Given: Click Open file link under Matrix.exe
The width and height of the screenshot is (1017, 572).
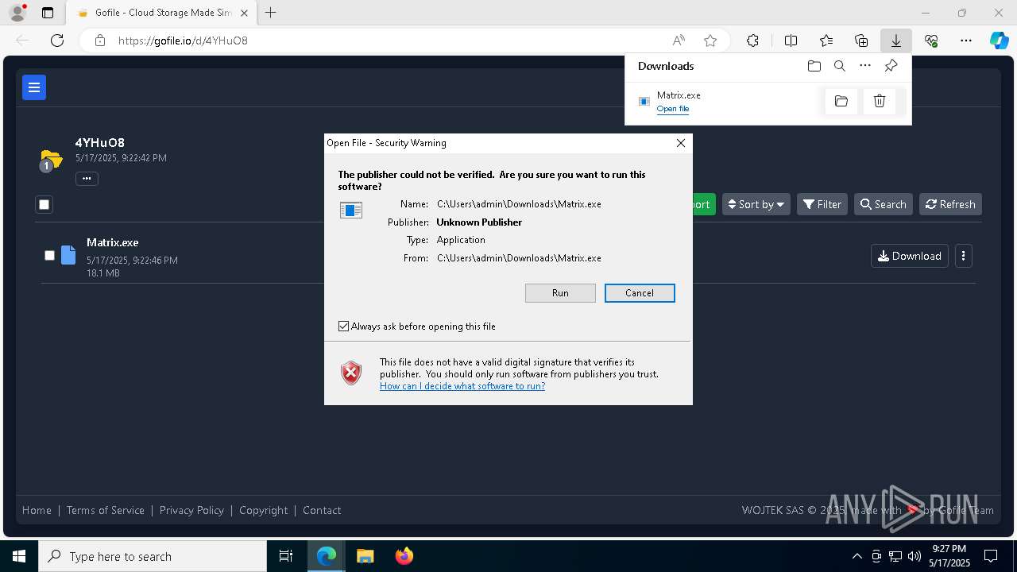Looking at the screenshot, I should click(673, 109).
